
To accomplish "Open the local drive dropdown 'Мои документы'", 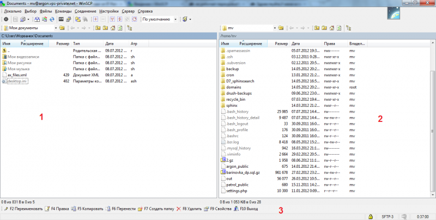I will [30, 27].
